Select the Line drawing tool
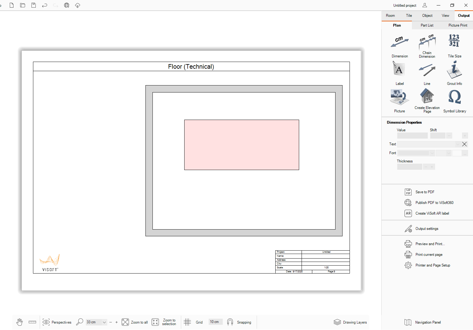 (x=427, y=70)
